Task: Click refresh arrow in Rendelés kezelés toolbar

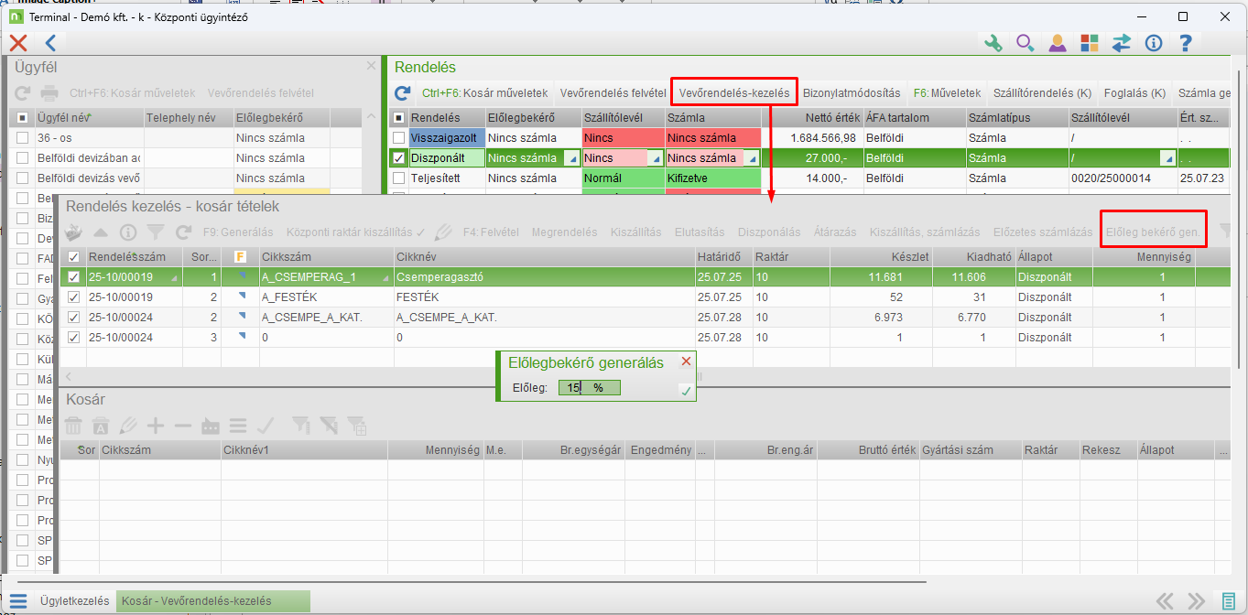Action: coord(183,232)
